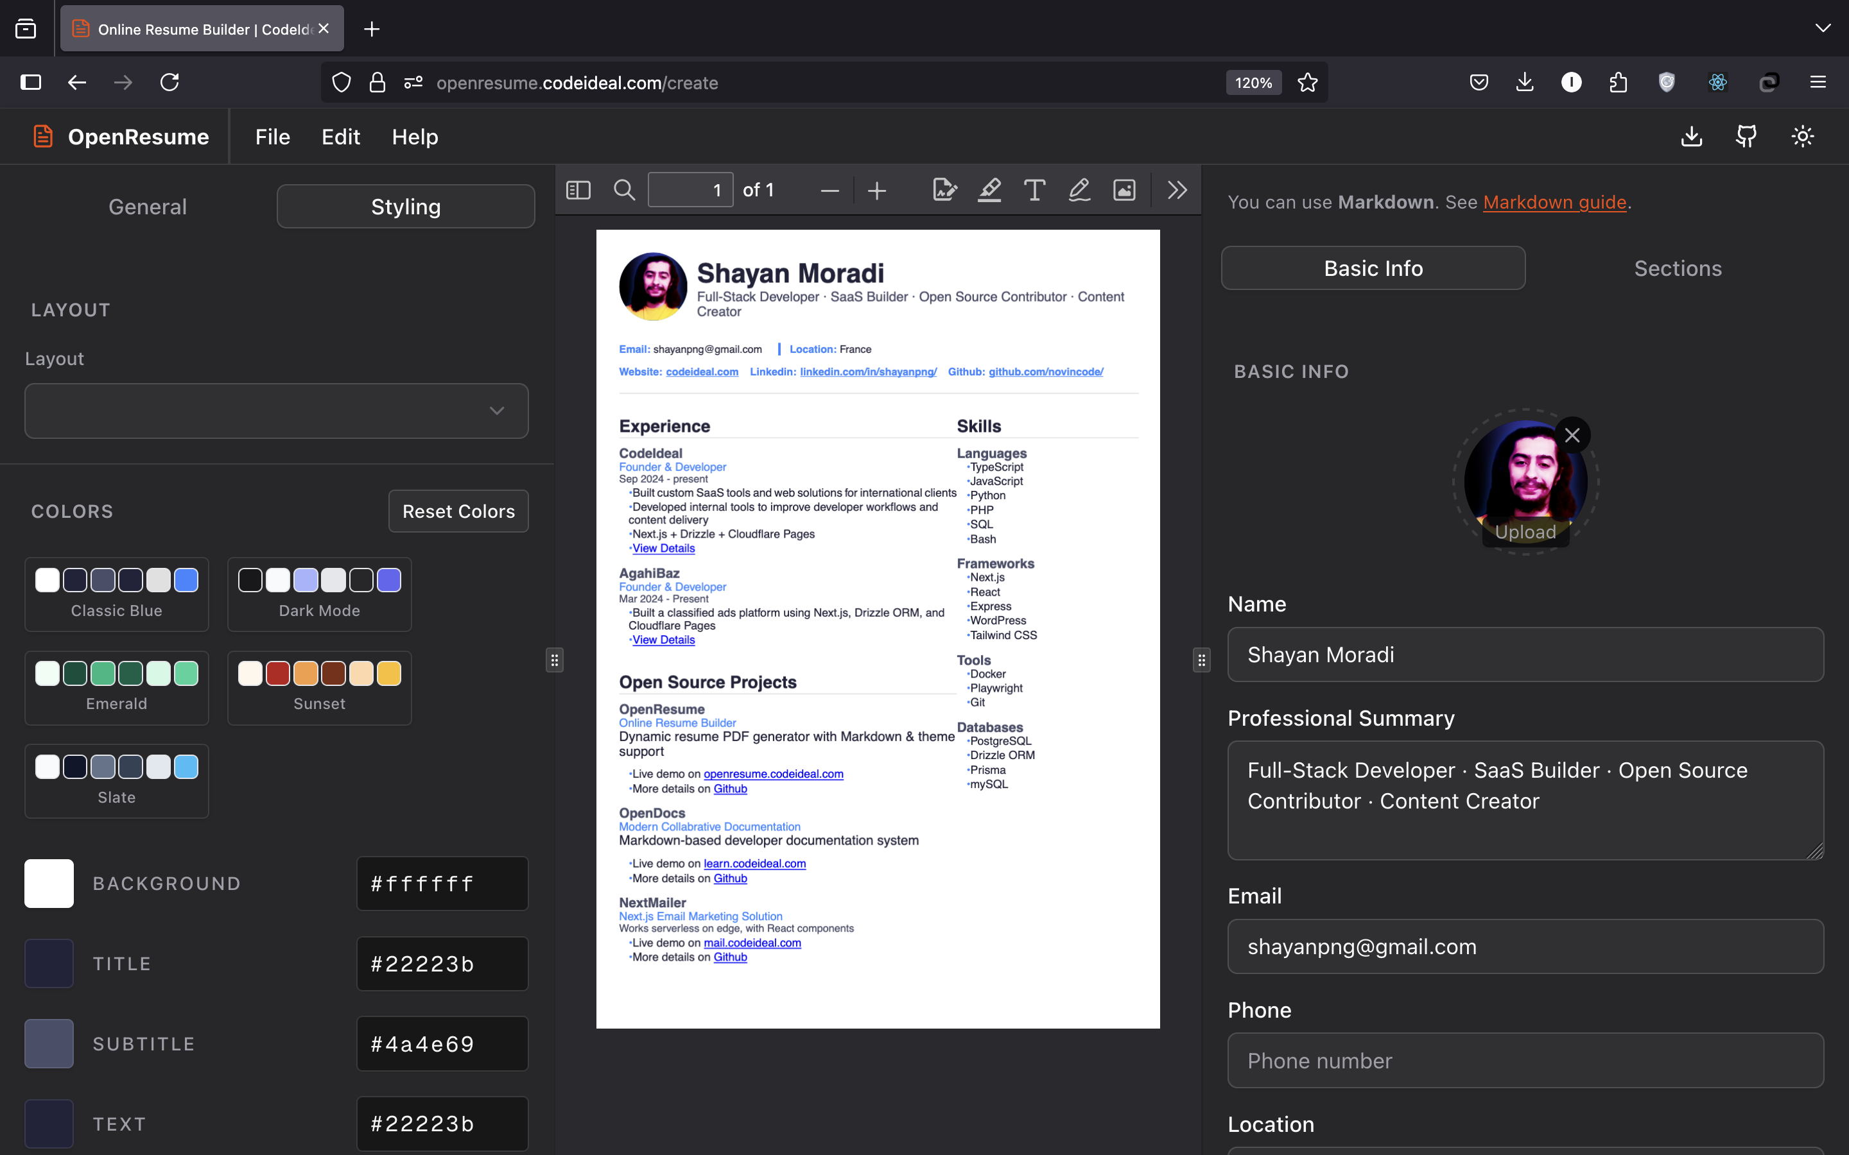Screen dimensions: 1849x1155
Task: Open the GitHub repository icon
Action: pos(1746,137)
